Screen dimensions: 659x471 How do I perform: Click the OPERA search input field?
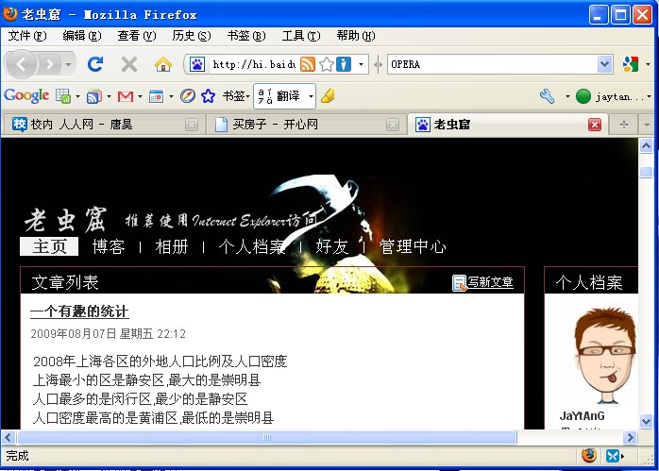pos(491,64)
